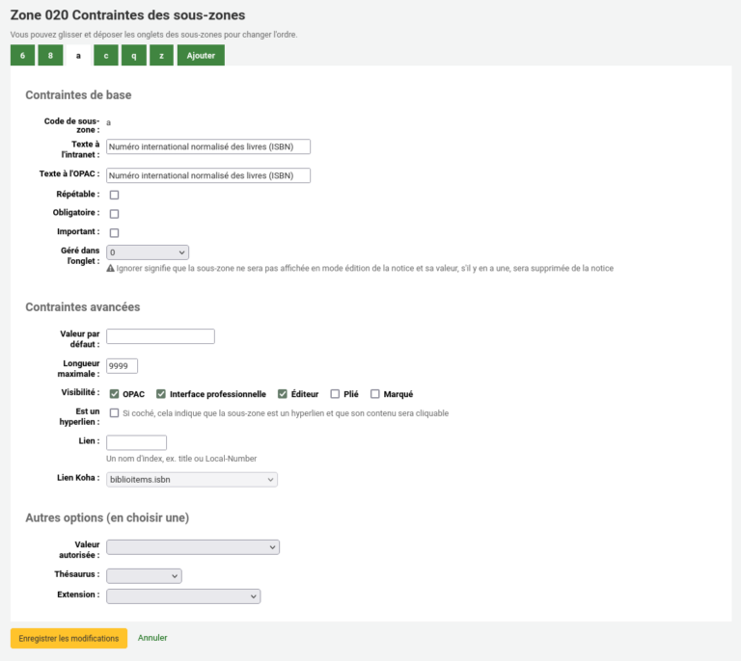This screenshot has width=741, height=661.
Task: Click the Valeur par défaut input
Action: (161, 336)
